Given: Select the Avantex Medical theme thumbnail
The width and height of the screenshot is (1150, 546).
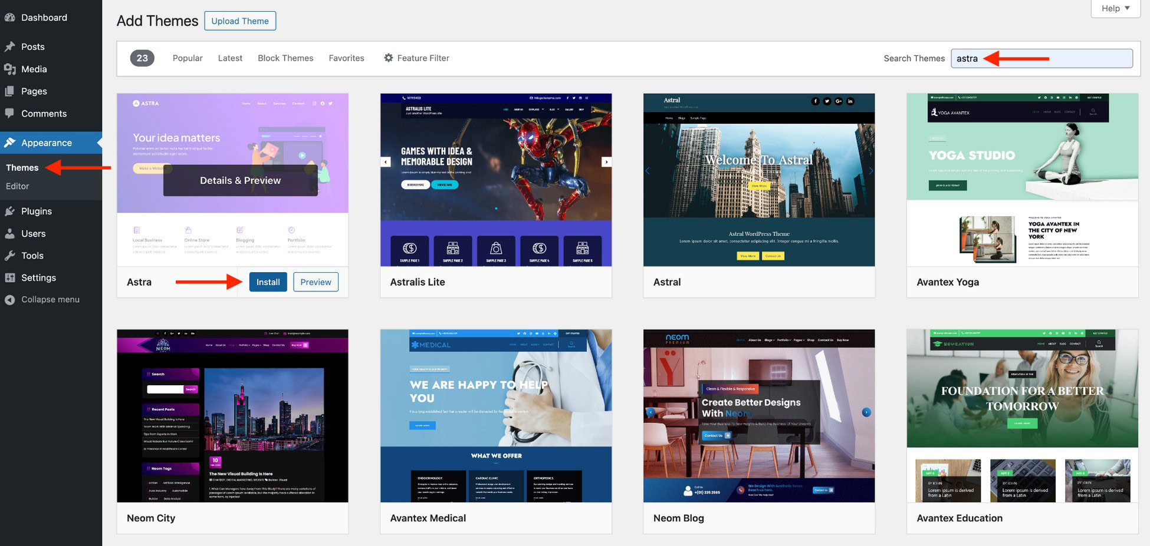Looking at the screenshot, I should [x=496, y=416].
